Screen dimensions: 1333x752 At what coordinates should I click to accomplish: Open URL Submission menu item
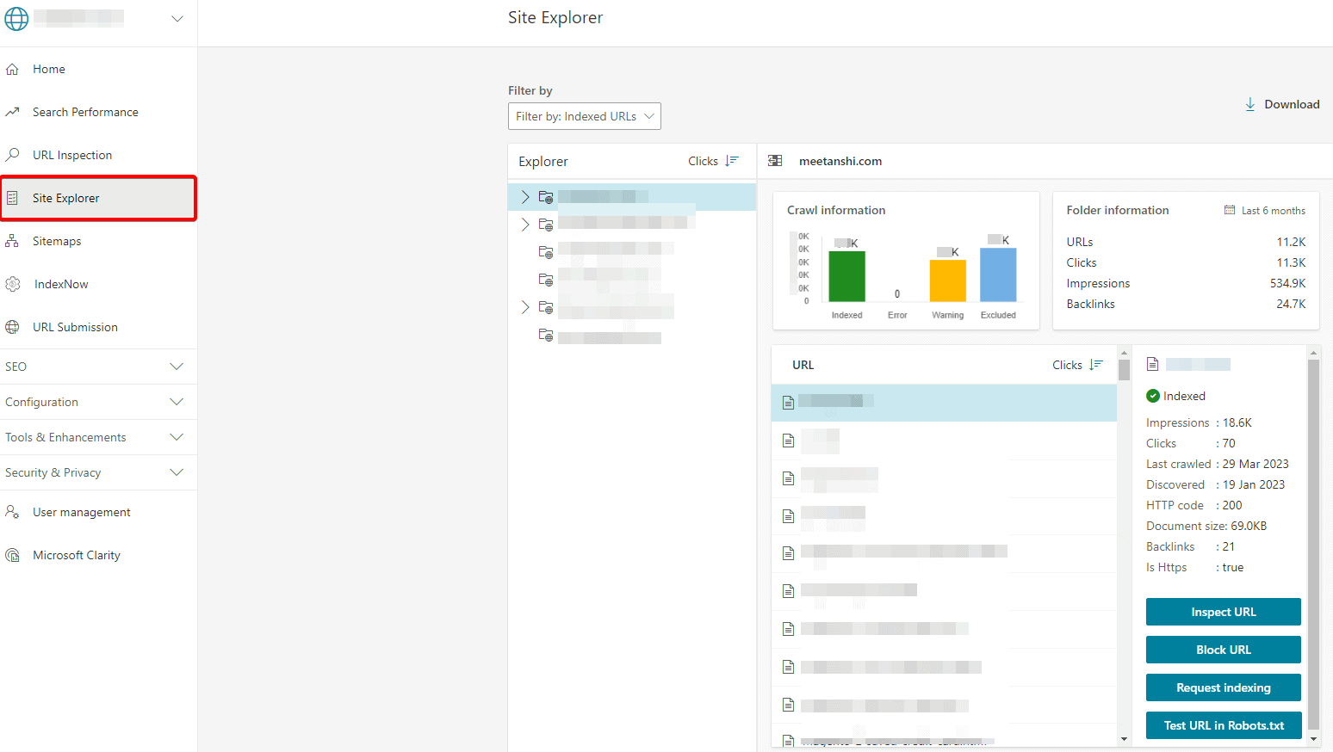point(75,327)
